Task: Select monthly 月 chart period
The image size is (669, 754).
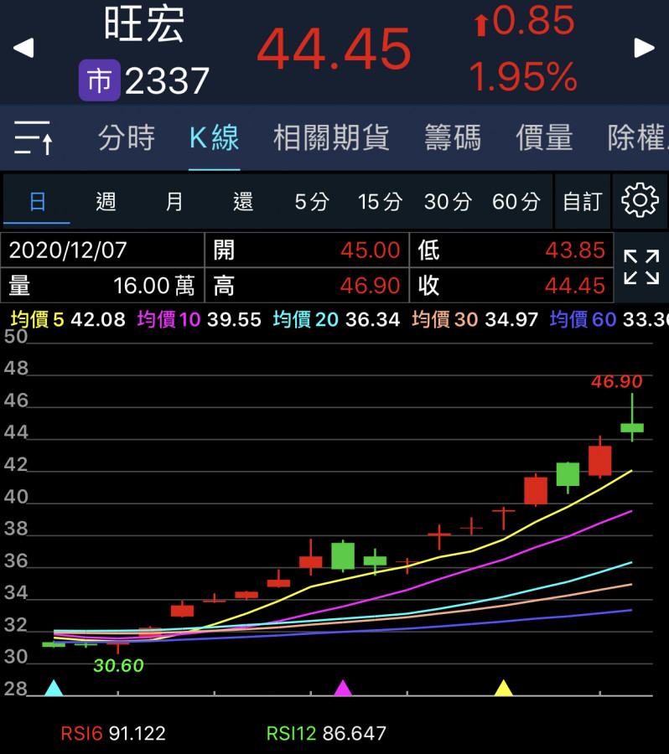Action: 174,202
